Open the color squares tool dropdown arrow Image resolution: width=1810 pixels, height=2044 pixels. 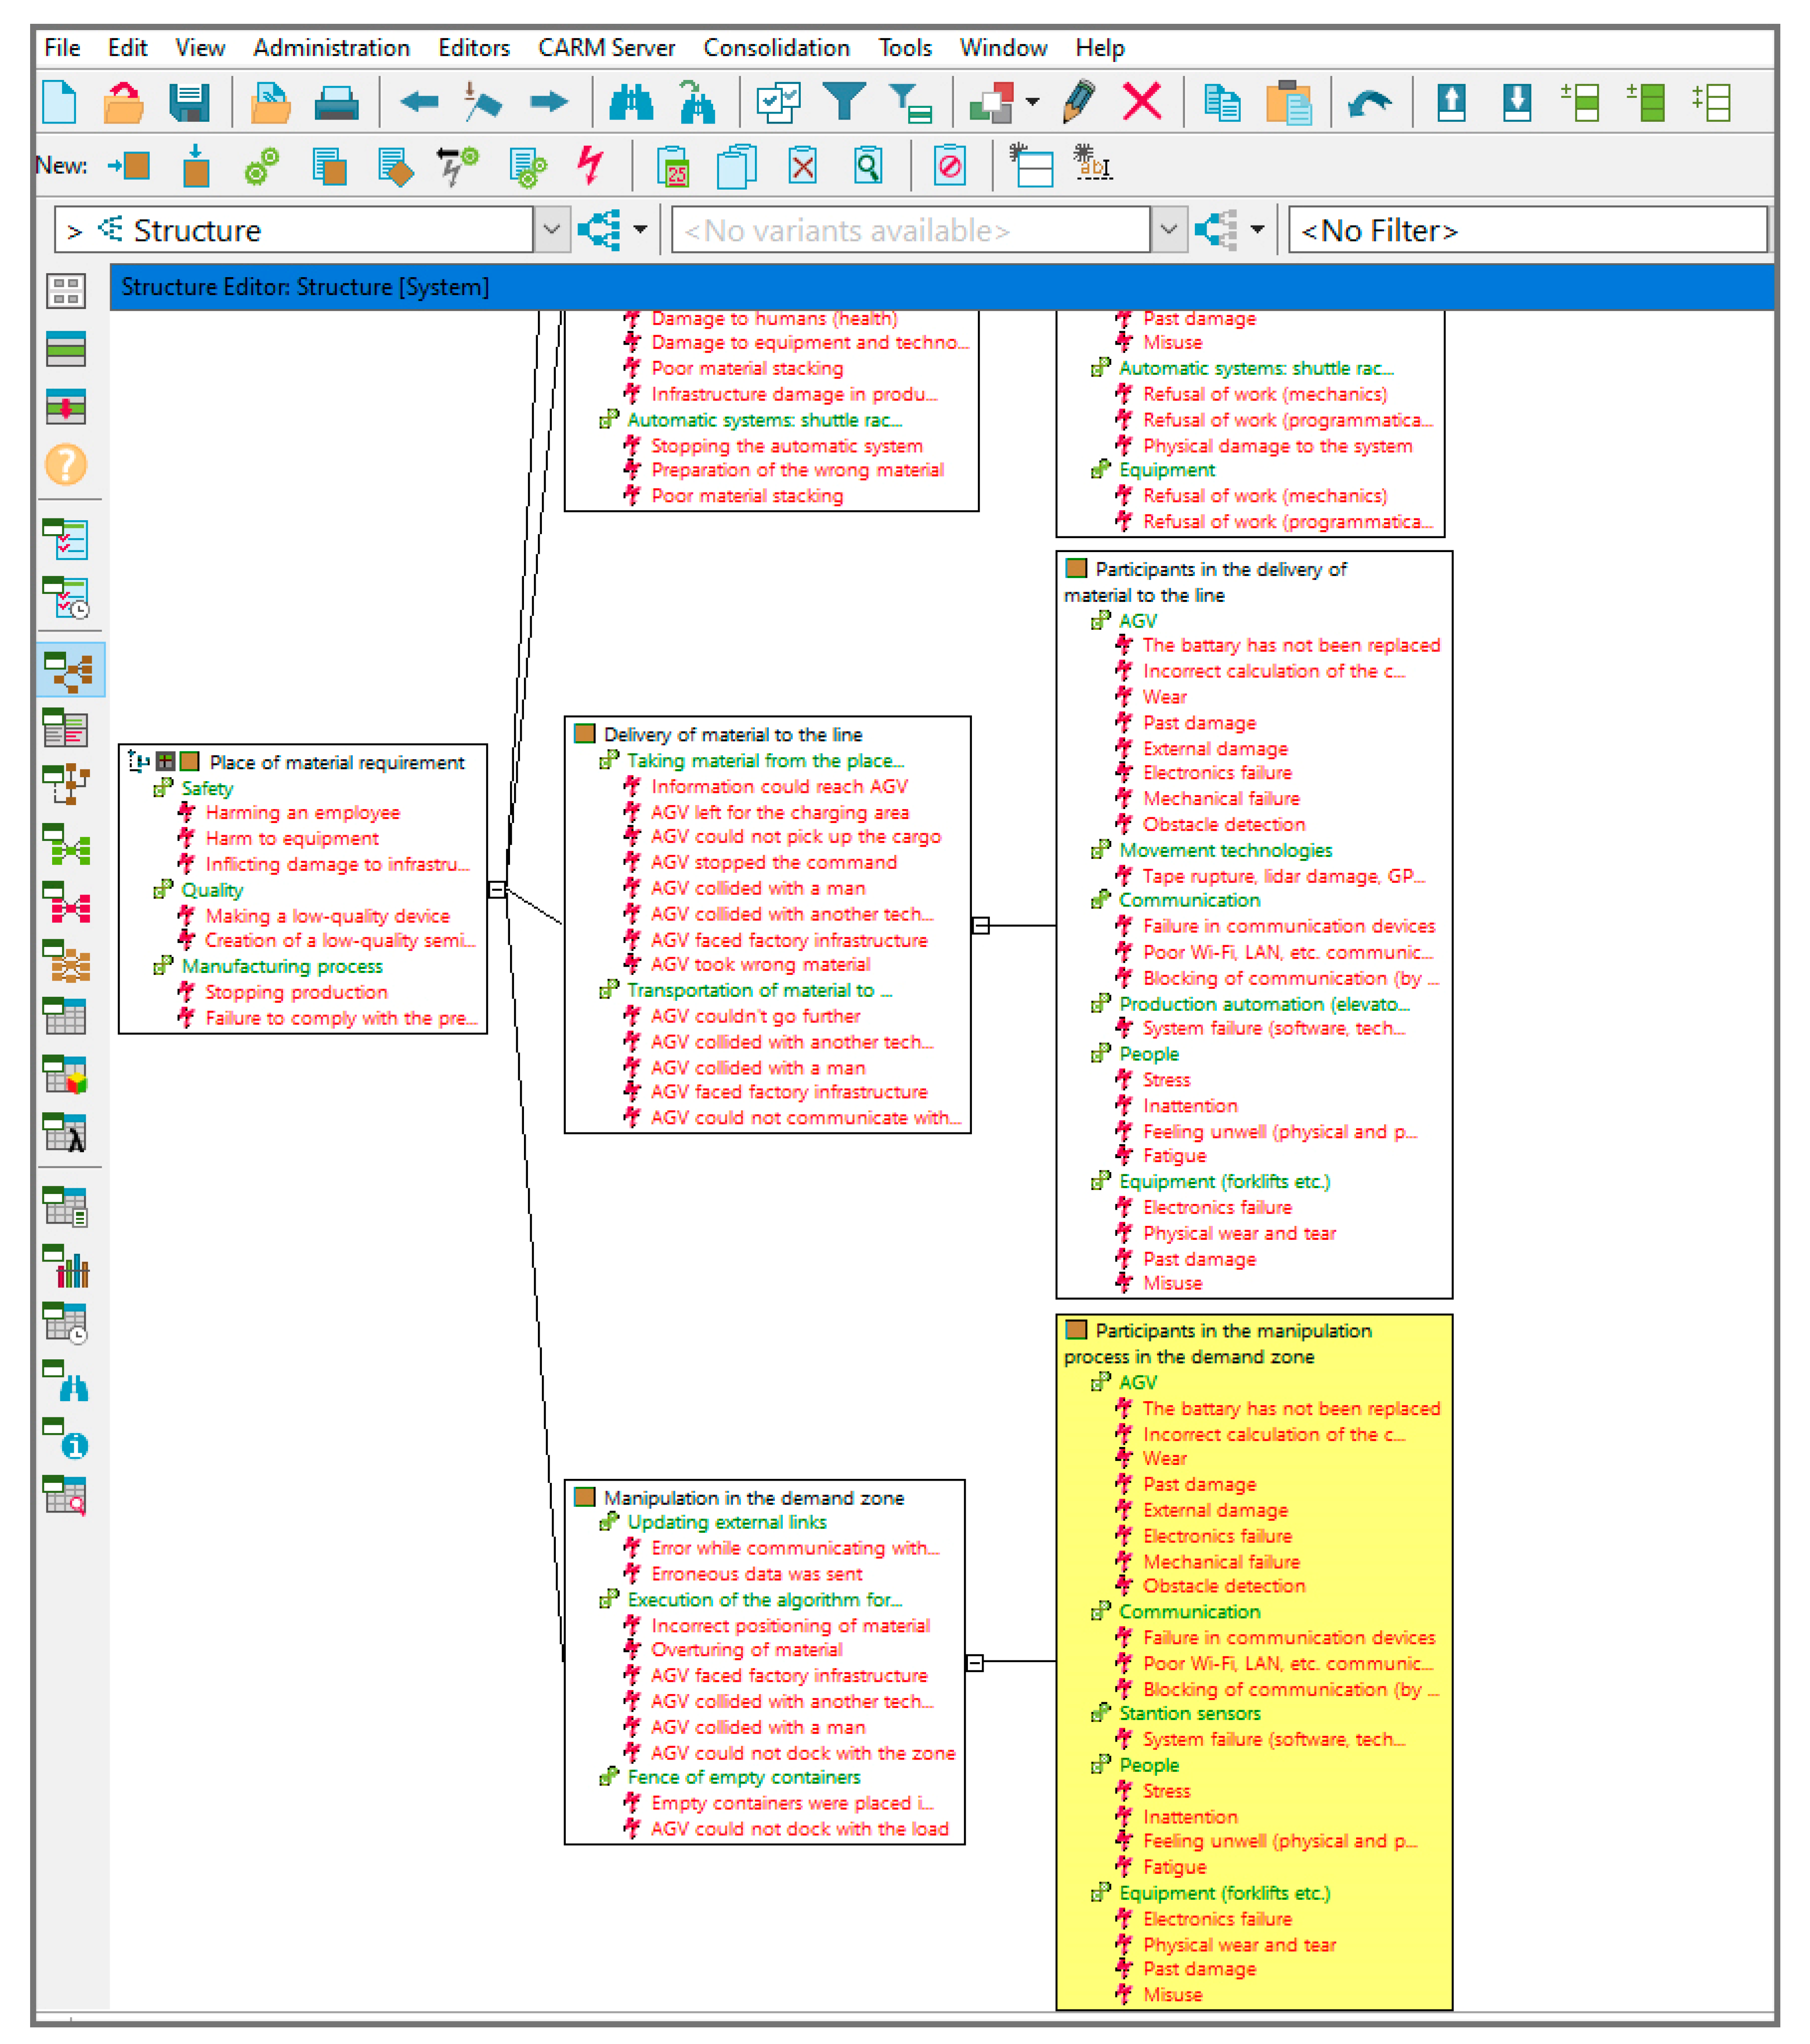pyautogui.click(x=1033, y=102)
